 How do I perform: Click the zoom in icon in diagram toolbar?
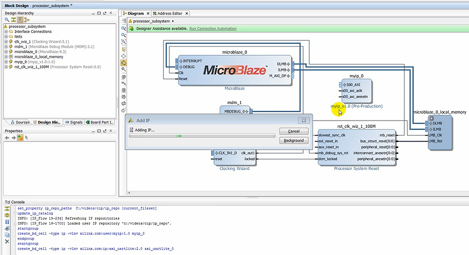click(123, 28)
